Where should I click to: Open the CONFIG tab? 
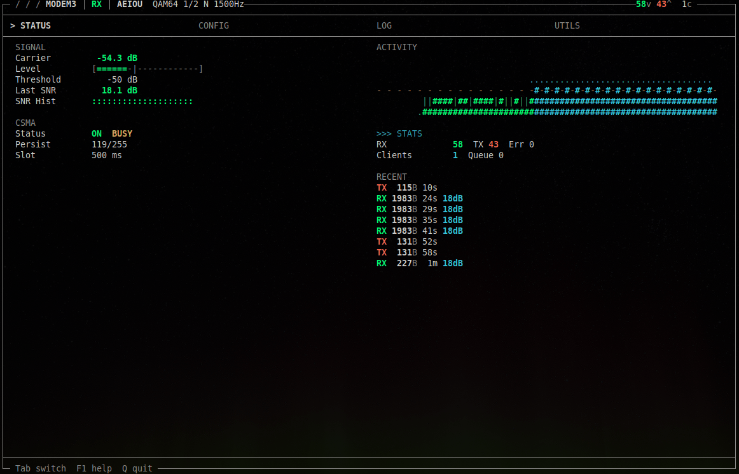click(x=214, y=26)
